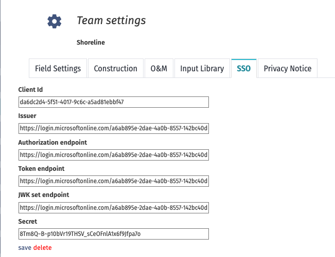Click the Token endpoint label

click(41, 169)
